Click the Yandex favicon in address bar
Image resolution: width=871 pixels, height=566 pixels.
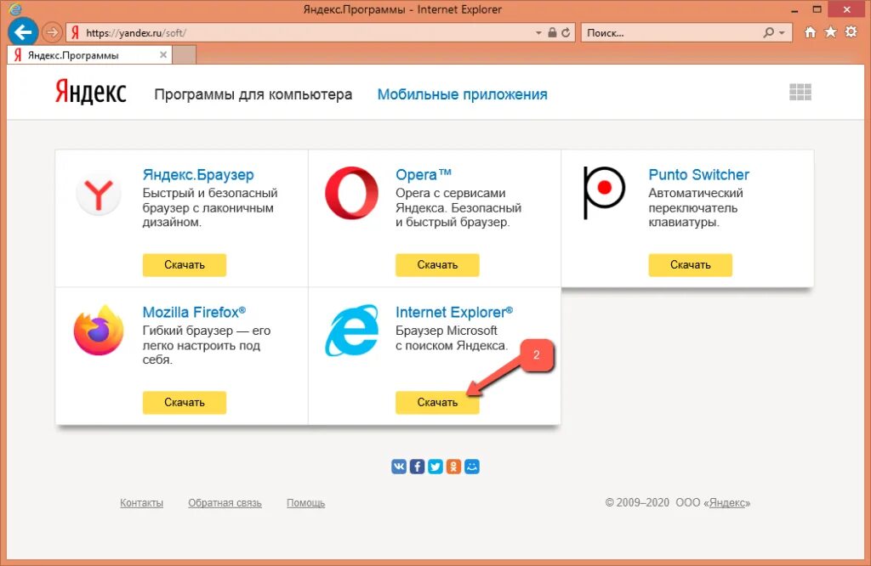tap(75, 33)
